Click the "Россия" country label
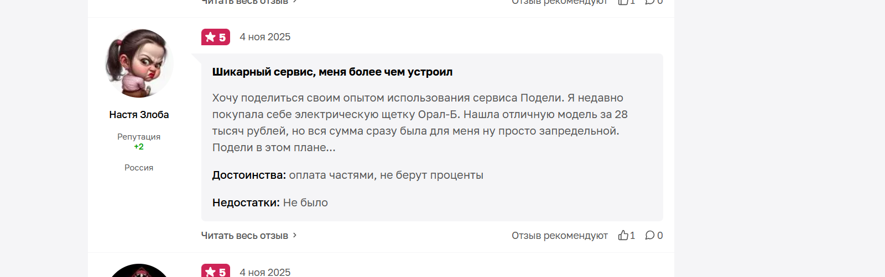 [x=139, y=168]
